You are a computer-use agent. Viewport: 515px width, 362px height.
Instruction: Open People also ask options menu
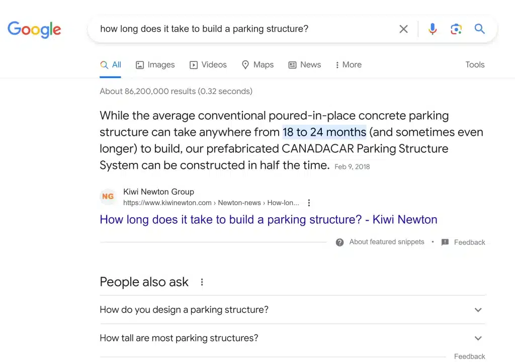[x=202, y=282]
